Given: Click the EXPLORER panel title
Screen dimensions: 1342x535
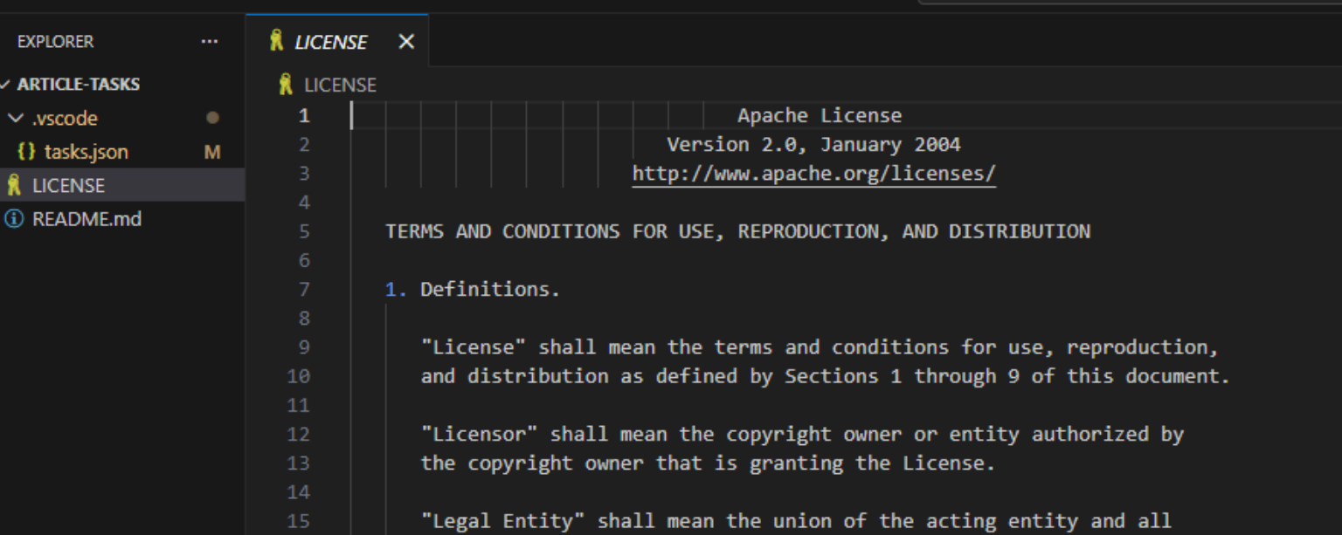Looking at the screenshot, I should click(55, 42).
